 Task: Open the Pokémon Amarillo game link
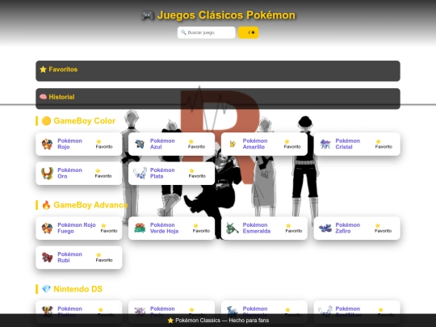coord(255,144)
